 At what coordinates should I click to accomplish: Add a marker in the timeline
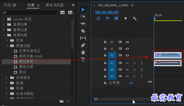coord(126,18)
